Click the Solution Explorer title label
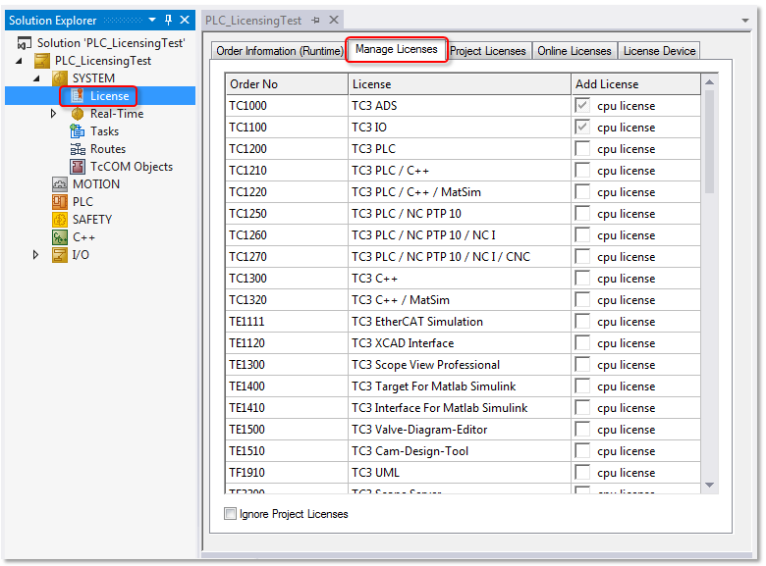Screen dimensions: 766x566 [53, 21]
